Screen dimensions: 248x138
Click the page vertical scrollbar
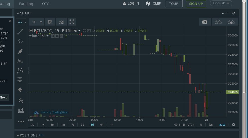pyautogui.click(x=244, y=47)
